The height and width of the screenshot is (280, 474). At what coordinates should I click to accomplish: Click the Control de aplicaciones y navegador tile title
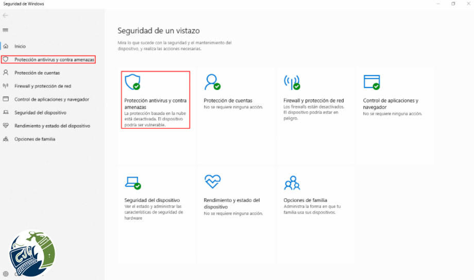pyautogui.click(x=391, y=103)
